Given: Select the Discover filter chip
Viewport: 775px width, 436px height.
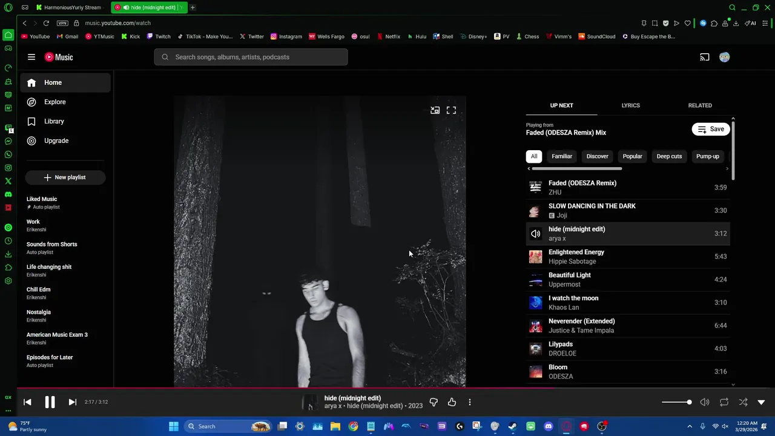Looking at the screenshot, I should (597, 156).
